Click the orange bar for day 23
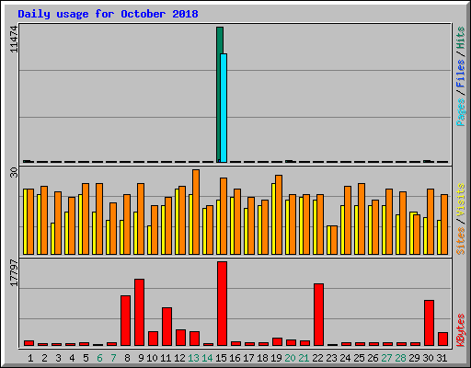Viewport: 471px width, 368px height. click(334, 240)
